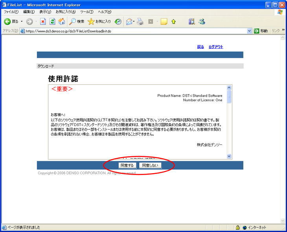Open the ヘルプ(H) menu

tap(105, 12)
